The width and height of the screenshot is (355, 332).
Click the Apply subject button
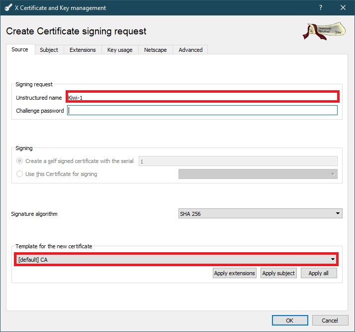(278, 273)
